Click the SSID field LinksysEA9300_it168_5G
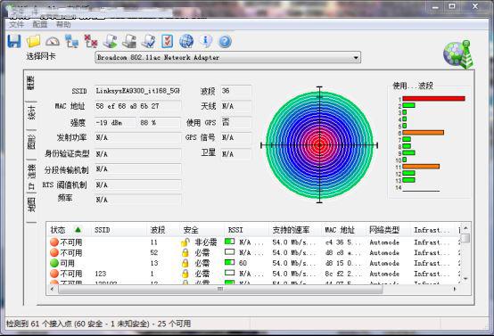The width and height of the screenshot is (494, 336). pos(137,91)
